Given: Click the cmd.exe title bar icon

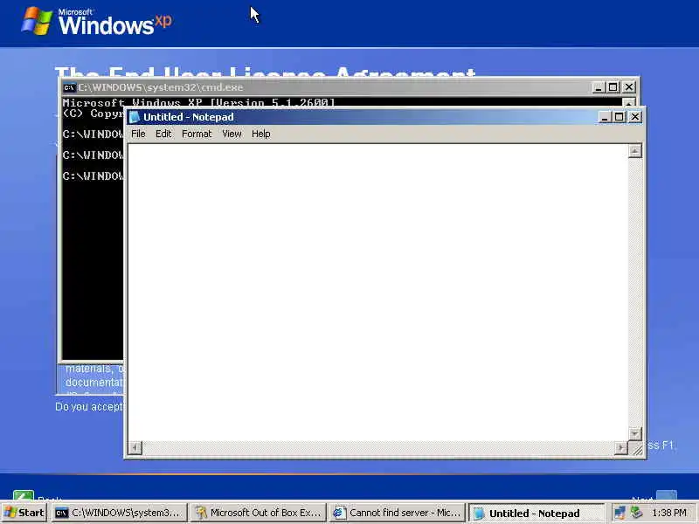Looking at the screenshot, I should point(69,87).
